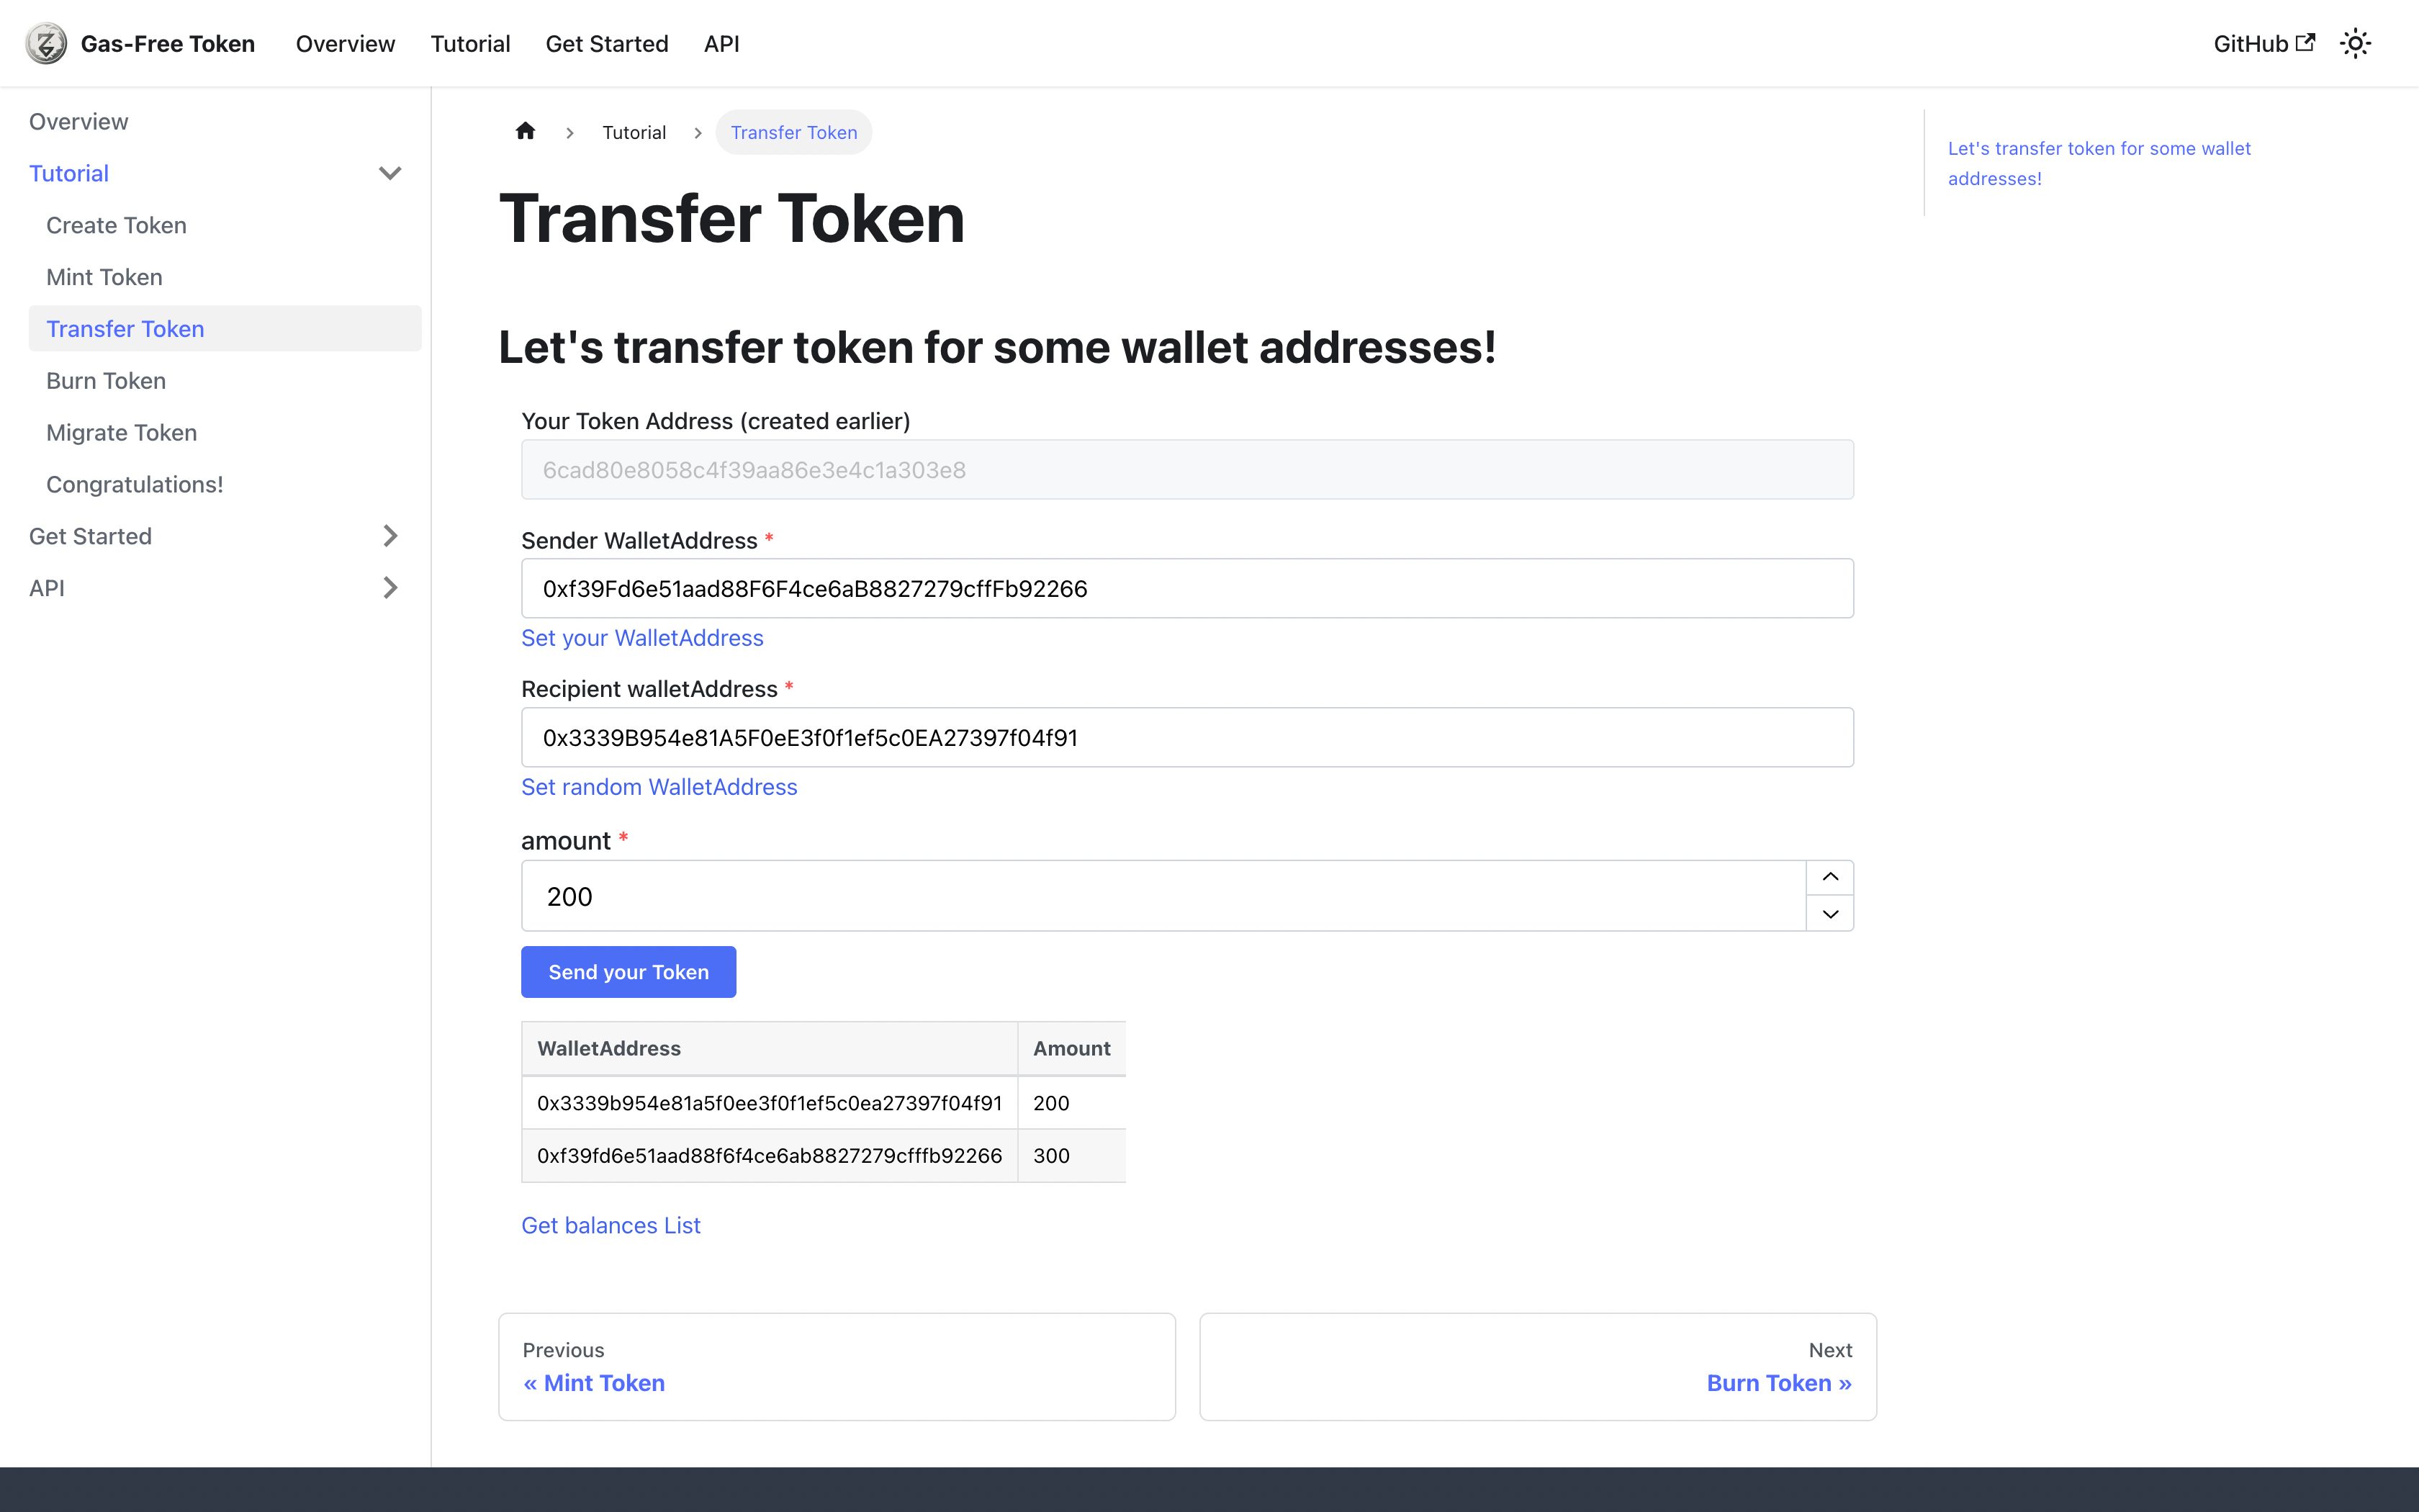Viewport: 2419px width, 1512px height.
Task: Toggle dark/light mode with sun icon
Action: pyautogui.click(x=2356, y=42)
